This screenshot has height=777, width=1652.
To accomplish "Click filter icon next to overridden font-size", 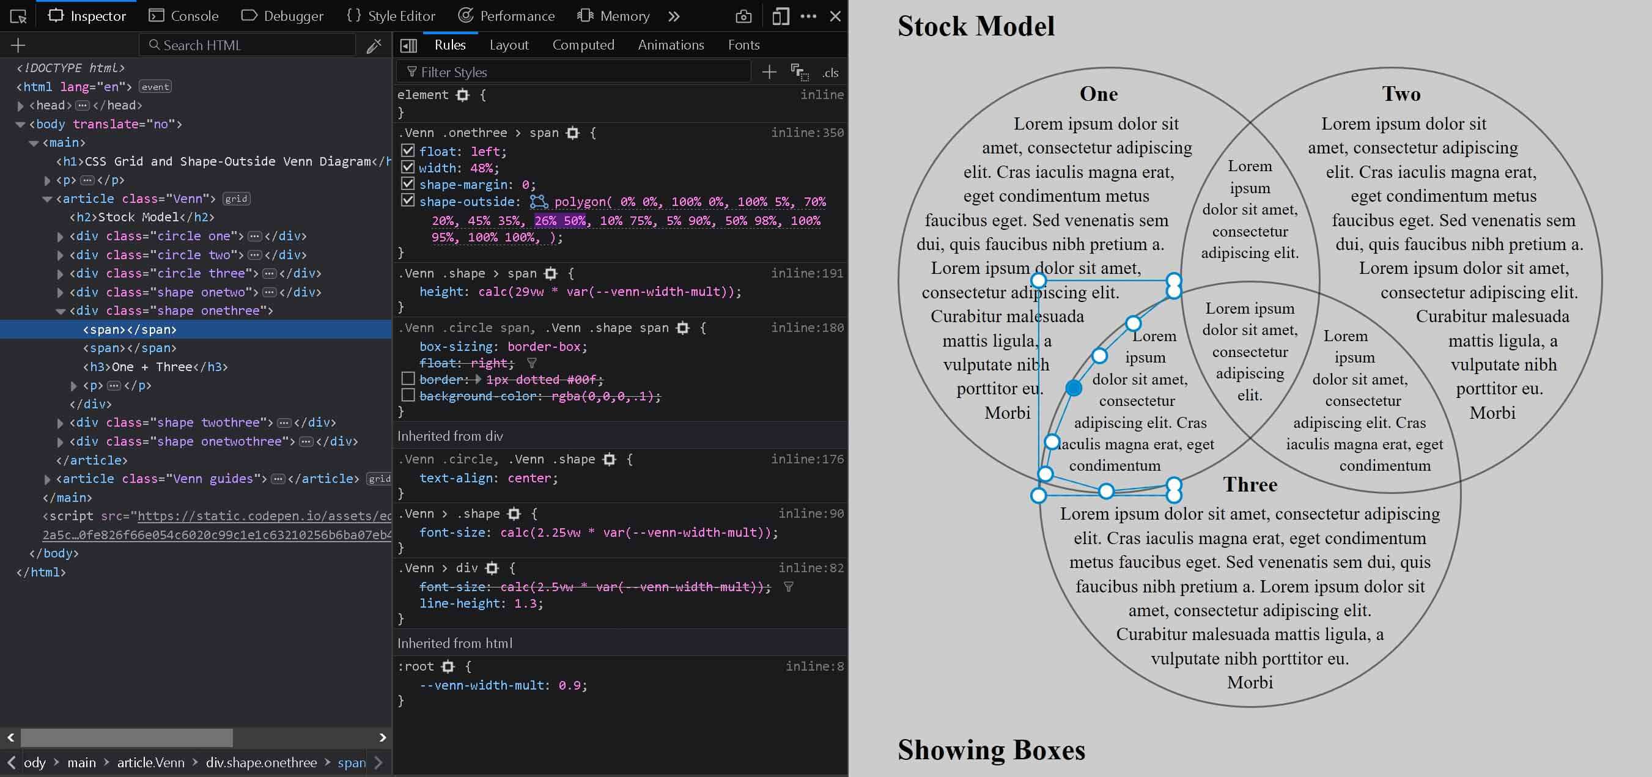I will pos(789,587).
